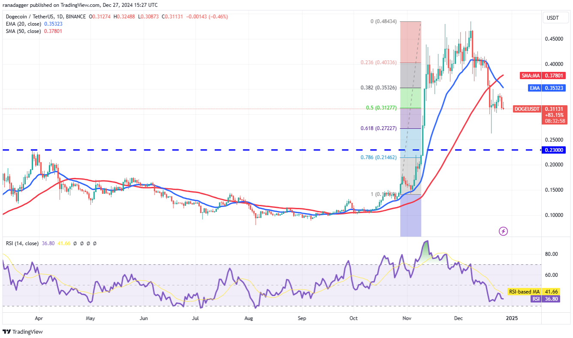The width and height of the screenshot is (573, 338).
Task: Click the light blue Fibonacci zone below 0.618
Action: 410,143
